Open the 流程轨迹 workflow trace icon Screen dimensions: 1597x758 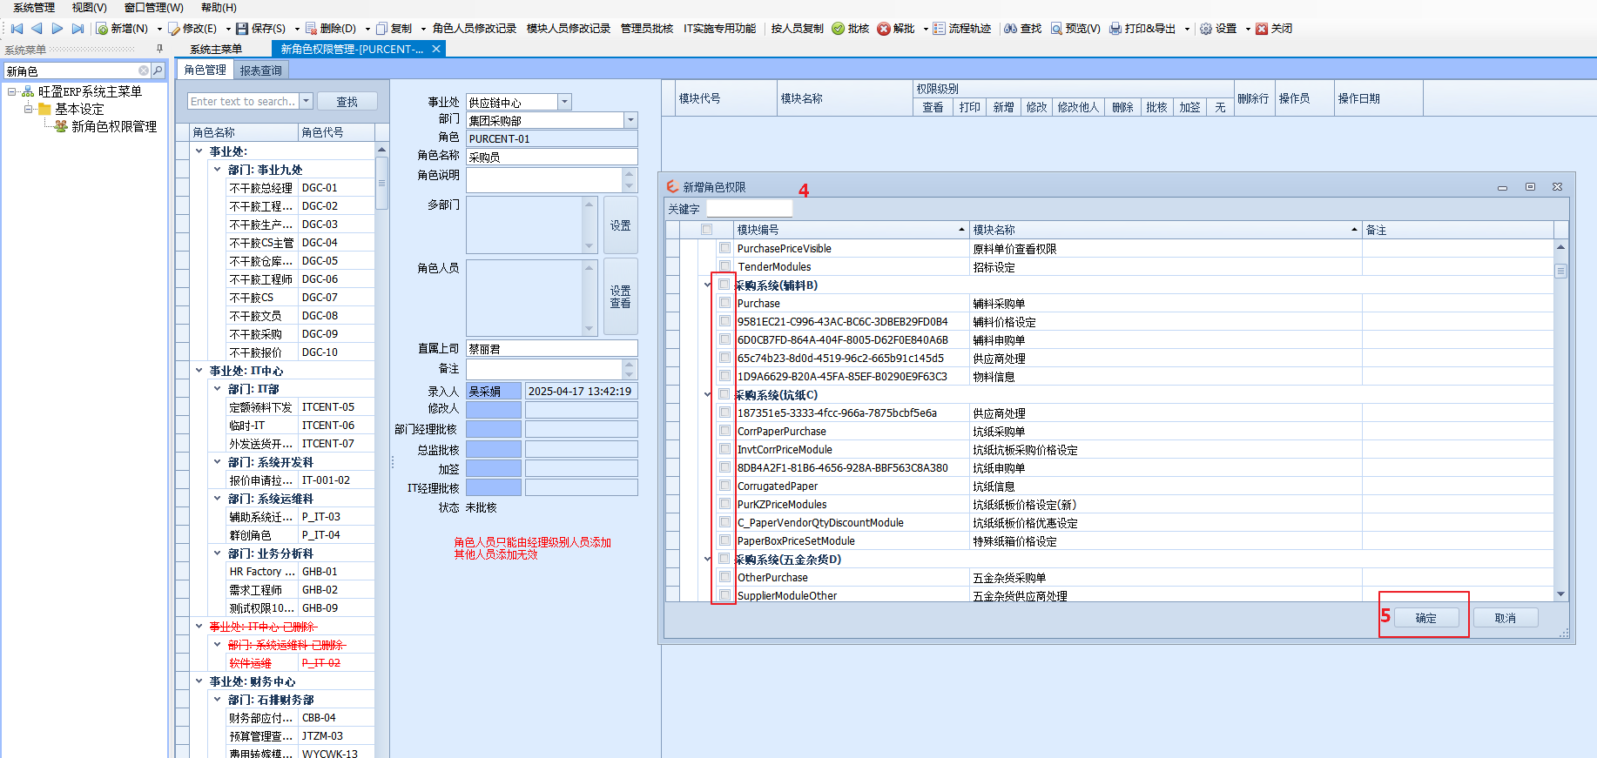939,29
